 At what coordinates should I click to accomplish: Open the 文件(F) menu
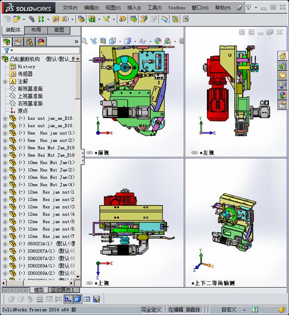click(70, 8)
